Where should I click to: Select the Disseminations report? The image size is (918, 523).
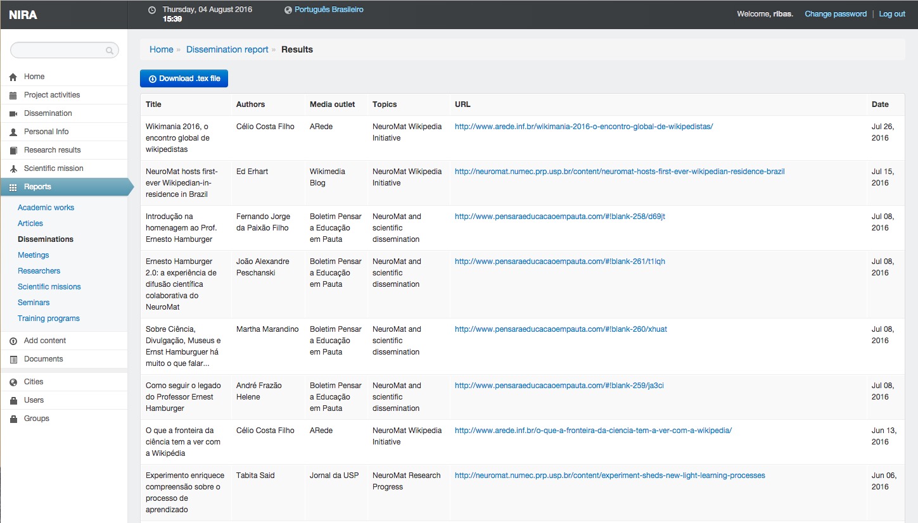click(x=46, y=239)
